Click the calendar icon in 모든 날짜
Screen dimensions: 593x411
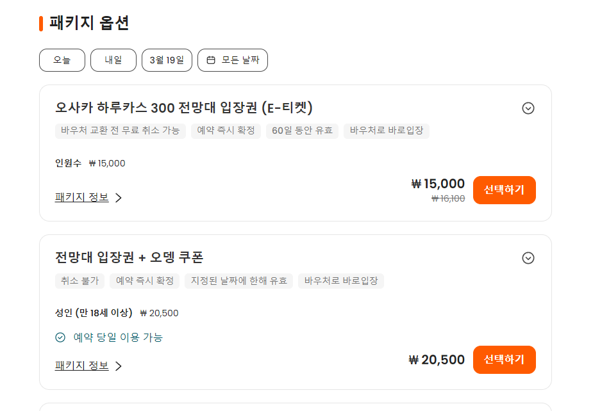211,60
